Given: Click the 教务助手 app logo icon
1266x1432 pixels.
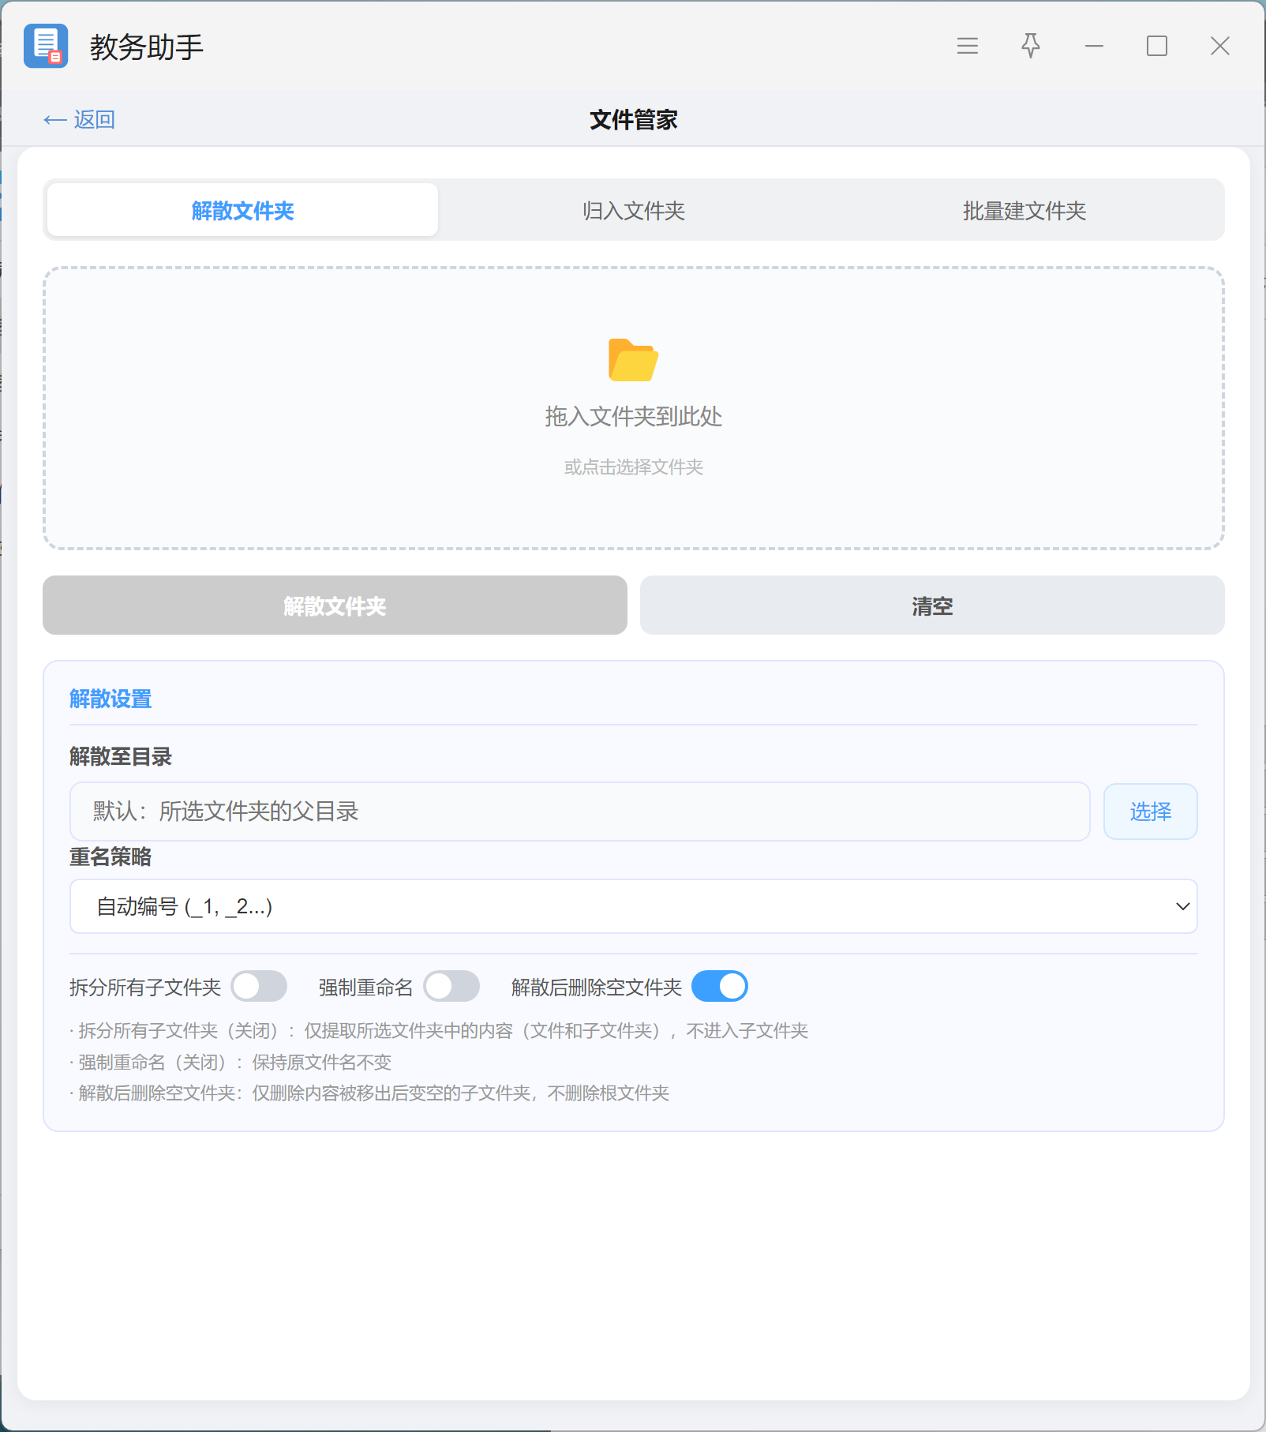Looking at the screenshot, I should [46, 46].
